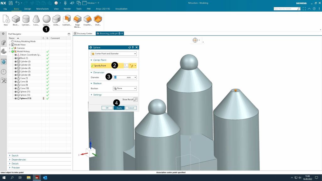Activate the Subtract boolean tool
Viewport: 322px width, 181px height.
click(x=67, y=19)
